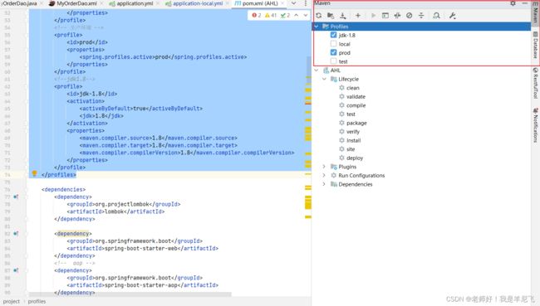Go to previous highlighted error arrow
The height and width of the screenshot is (306, 540).
point(297,15)
